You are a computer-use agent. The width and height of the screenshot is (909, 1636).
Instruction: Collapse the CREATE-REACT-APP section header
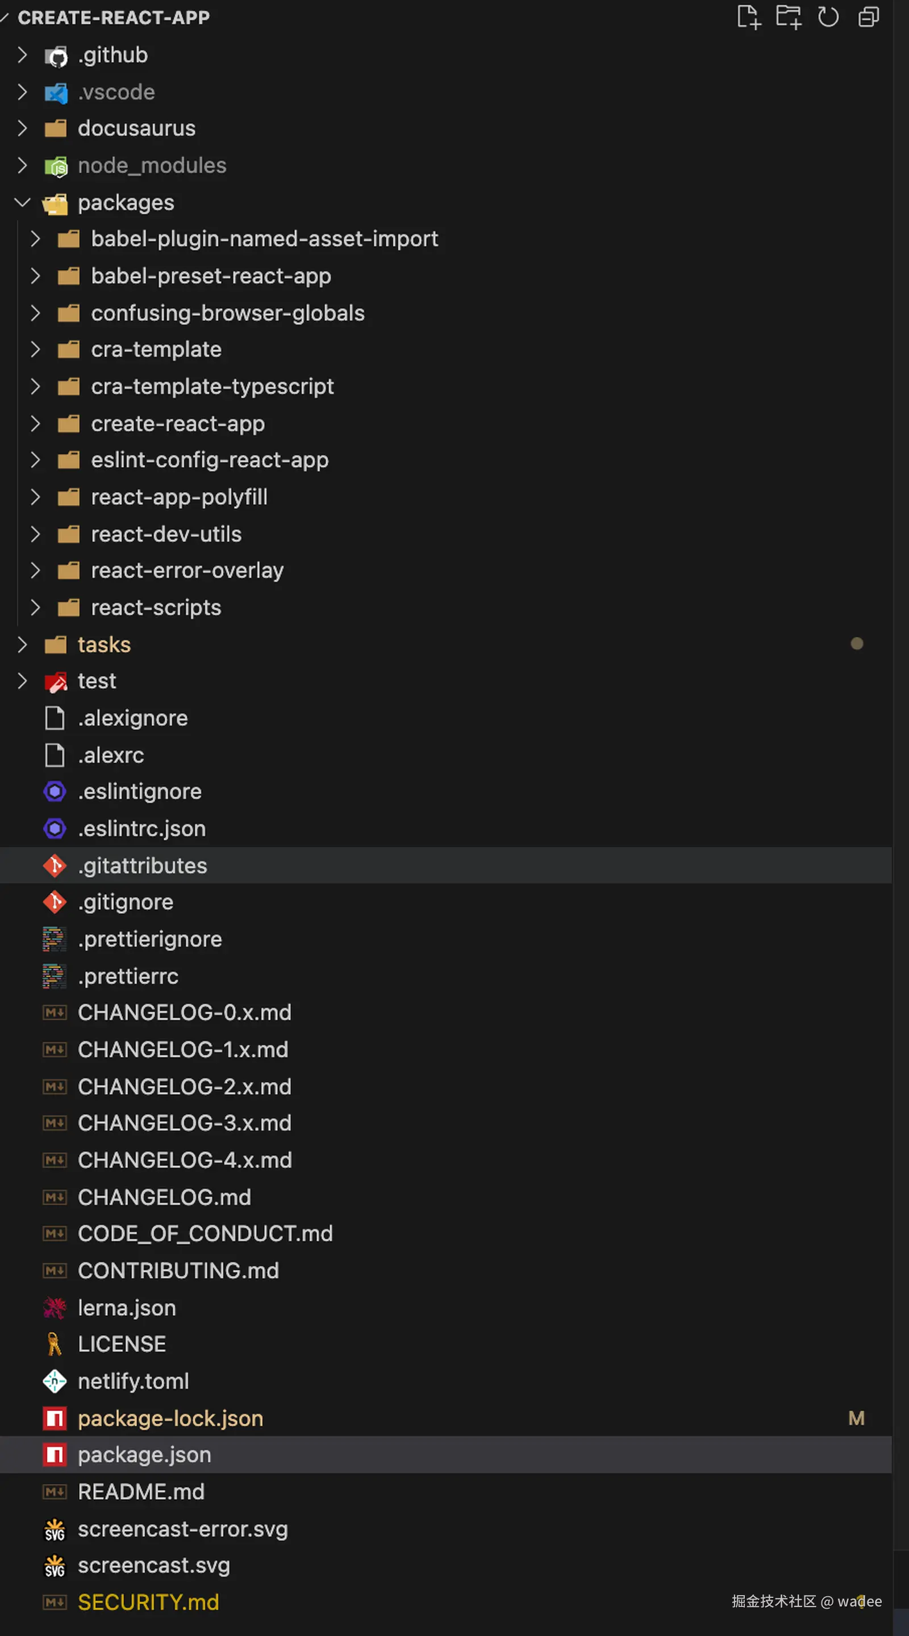113,18
